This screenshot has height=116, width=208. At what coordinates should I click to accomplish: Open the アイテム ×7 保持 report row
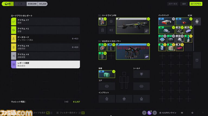click(x=45, y=22)
